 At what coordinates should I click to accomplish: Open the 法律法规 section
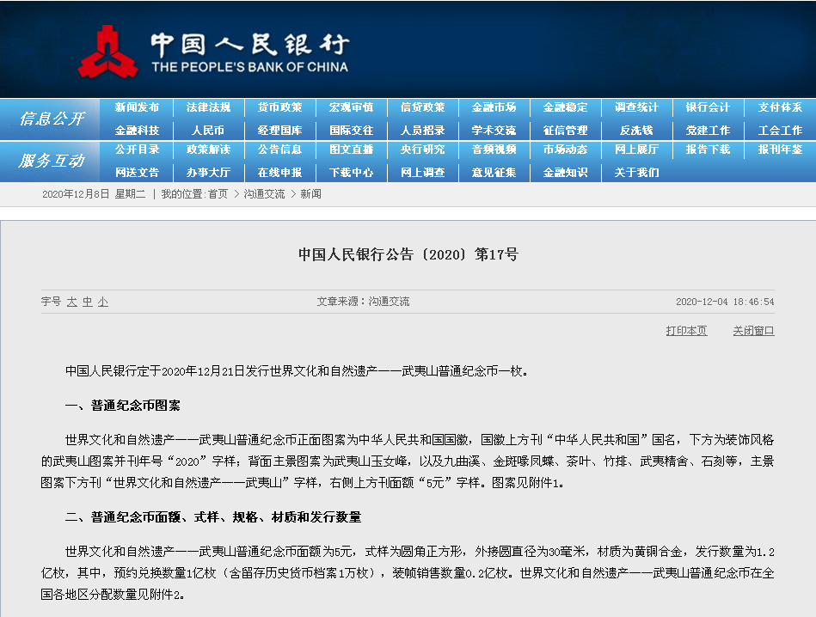tap(208, 107)
